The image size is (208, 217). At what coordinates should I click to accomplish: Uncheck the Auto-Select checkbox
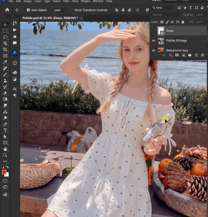(x=28, y=10)
